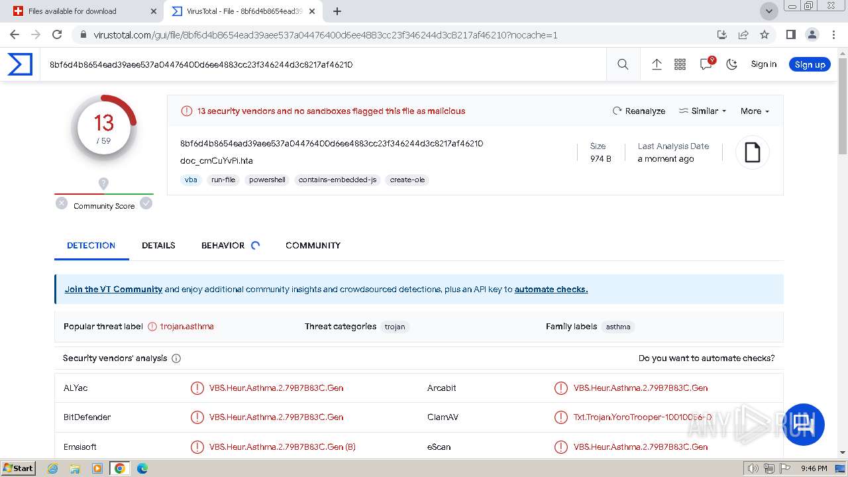Open Edge from the taskbar

point(142,468)
